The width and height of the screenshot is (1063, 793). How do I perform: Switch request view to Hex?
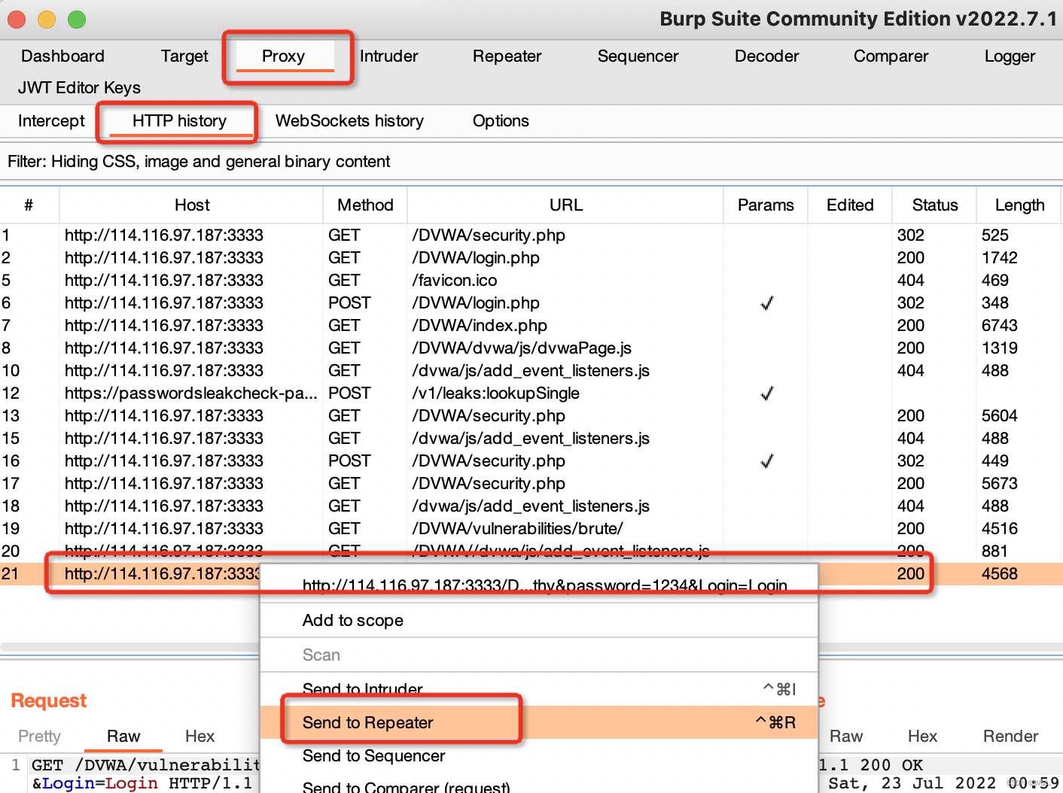200,737
